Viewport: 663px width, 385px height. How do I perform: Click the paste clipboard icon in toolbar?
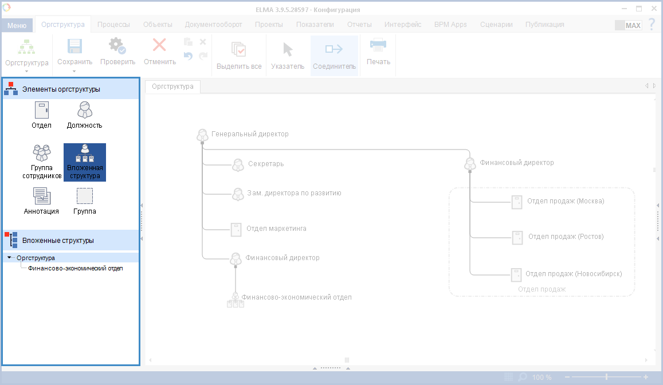tap(189, 41)
